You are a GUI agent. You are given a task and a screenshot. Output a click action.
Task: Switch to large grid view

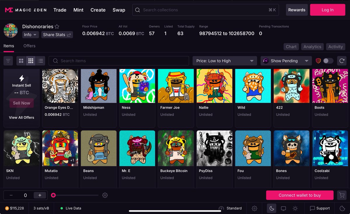21,61
